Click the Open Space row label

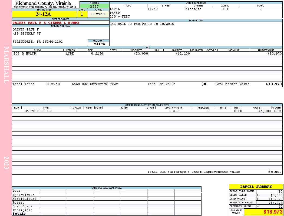[x=22, y=207]
